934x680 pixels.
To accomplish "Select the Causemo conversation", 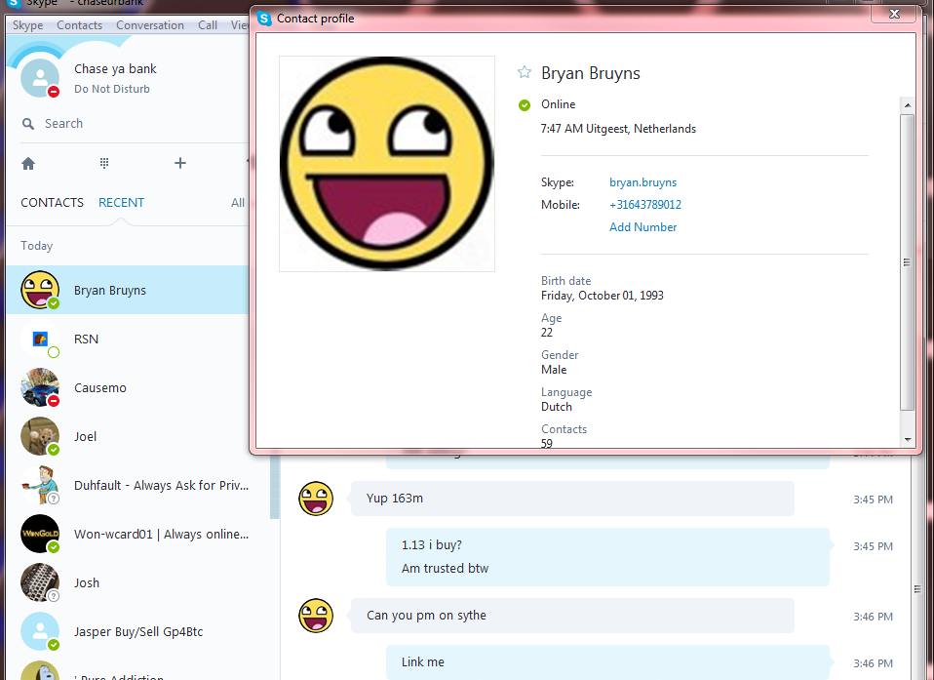I will 128,387.
